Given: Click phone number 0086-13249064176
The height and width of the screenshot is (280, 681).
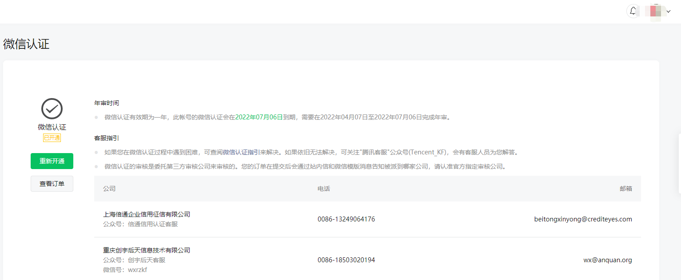Looking at the screenshot, I should pyautogui.click(x=346, y=219).
